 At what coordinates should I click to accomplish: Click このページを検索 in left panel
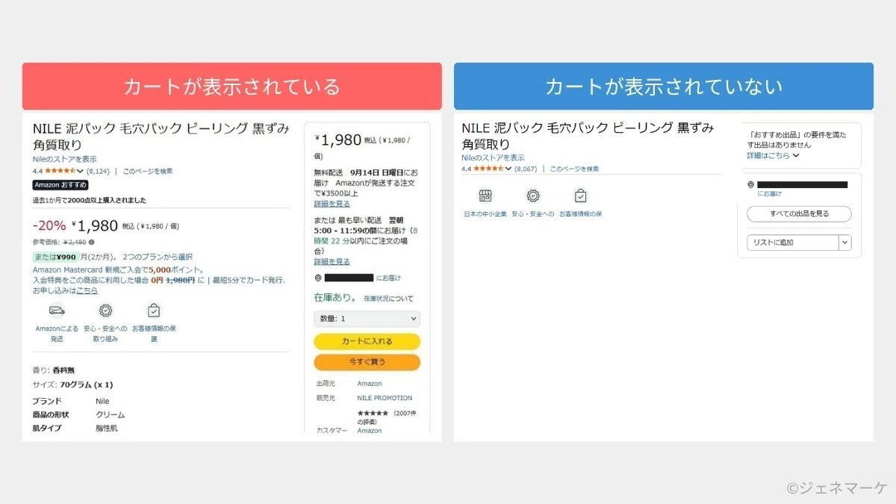click(x=148, y=171)
